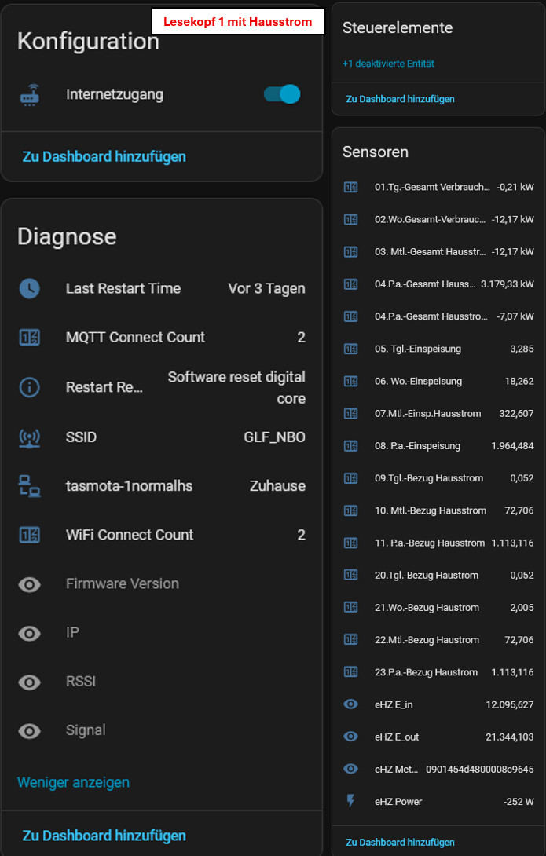
Task: Click the WiFi antenna icon beside SSID
Action: (x=29, y=437)
